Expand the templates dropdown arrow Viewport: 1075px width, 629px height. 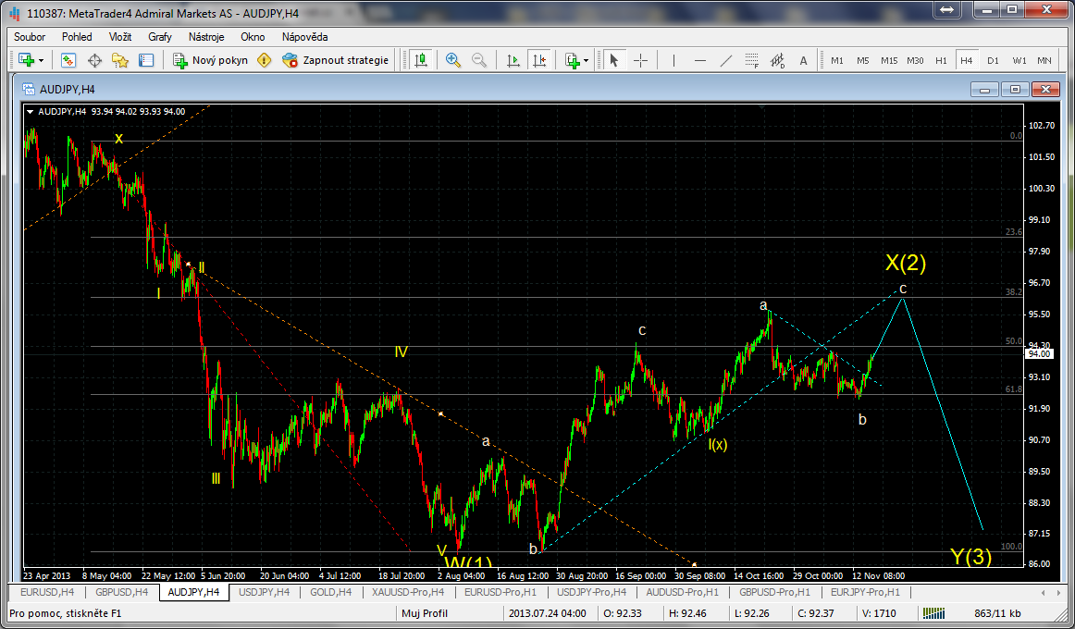pos(587,60)
